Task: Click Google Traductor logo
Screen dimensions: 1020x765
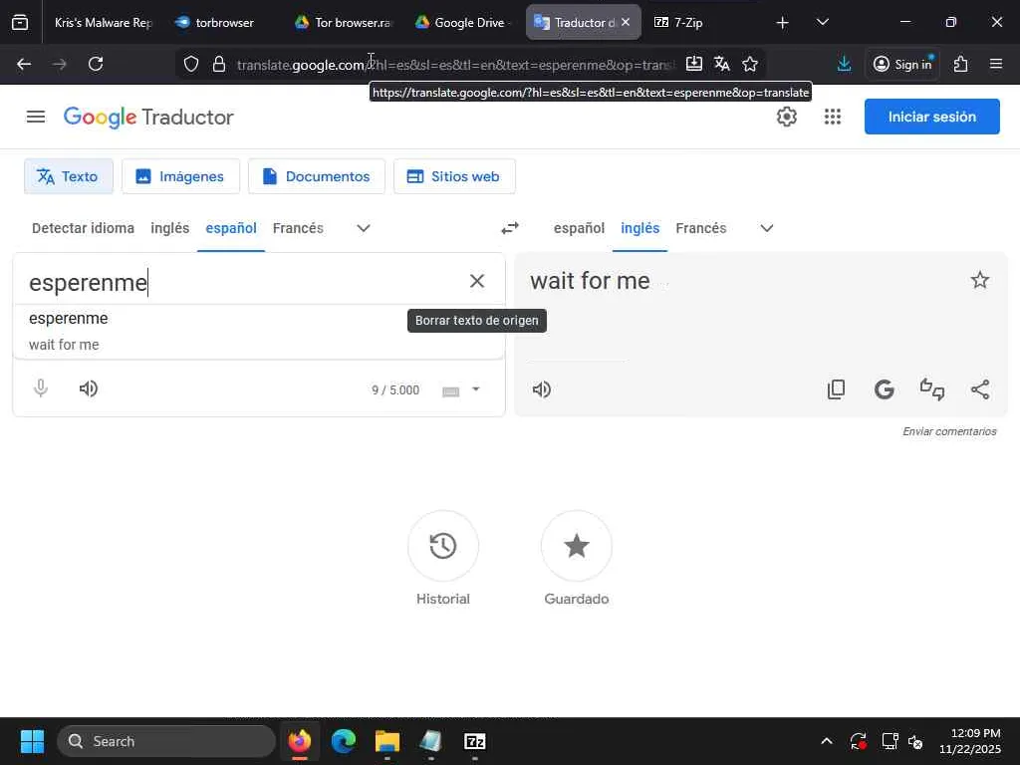Action: pyautogui.click(x=148, y=118)
